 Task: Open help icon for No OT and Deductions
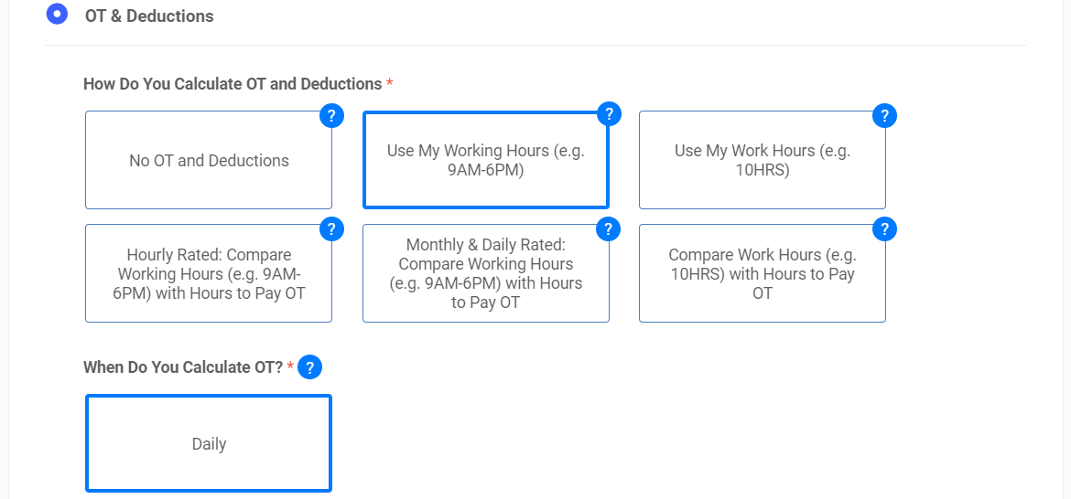click(331, 116)
